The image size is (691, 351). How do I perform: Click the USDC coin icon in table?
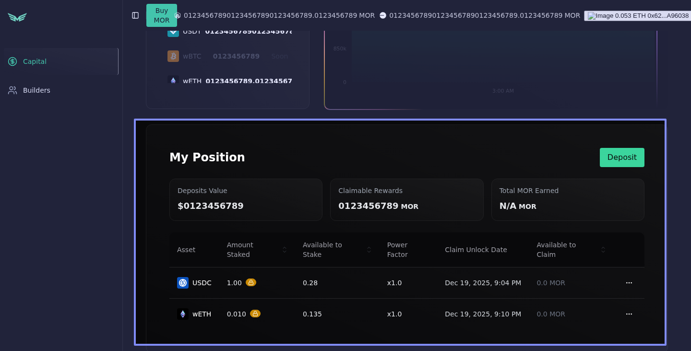click(183, 283)
